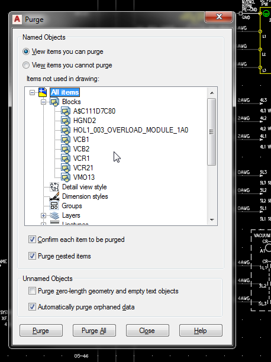This screenshot has height=362, width=271.
Task: Select Dimension styles entry
Action: point(85,196)
